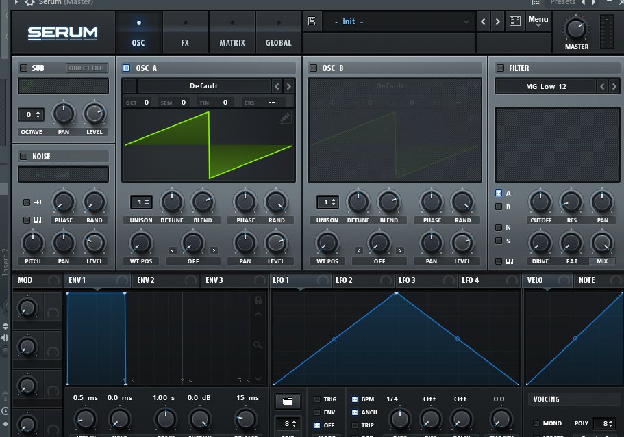Open the OSC A wavetable edit pencil
Image resolution: width=624 pixels, height=437 pixels.
285,117
